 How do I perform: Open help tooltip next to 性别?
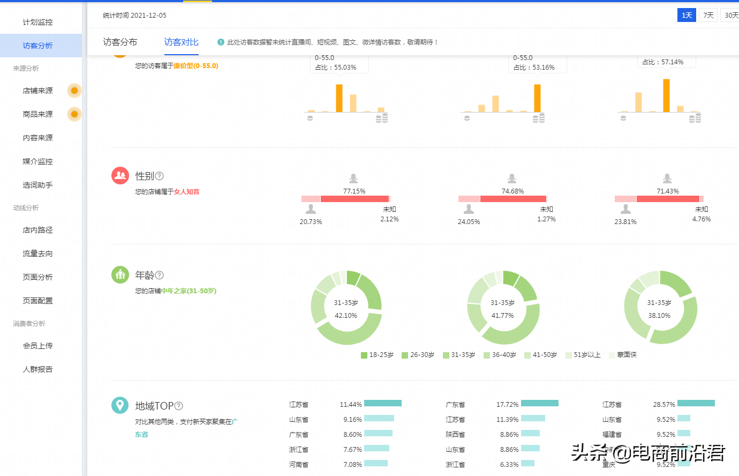point(160,176)
